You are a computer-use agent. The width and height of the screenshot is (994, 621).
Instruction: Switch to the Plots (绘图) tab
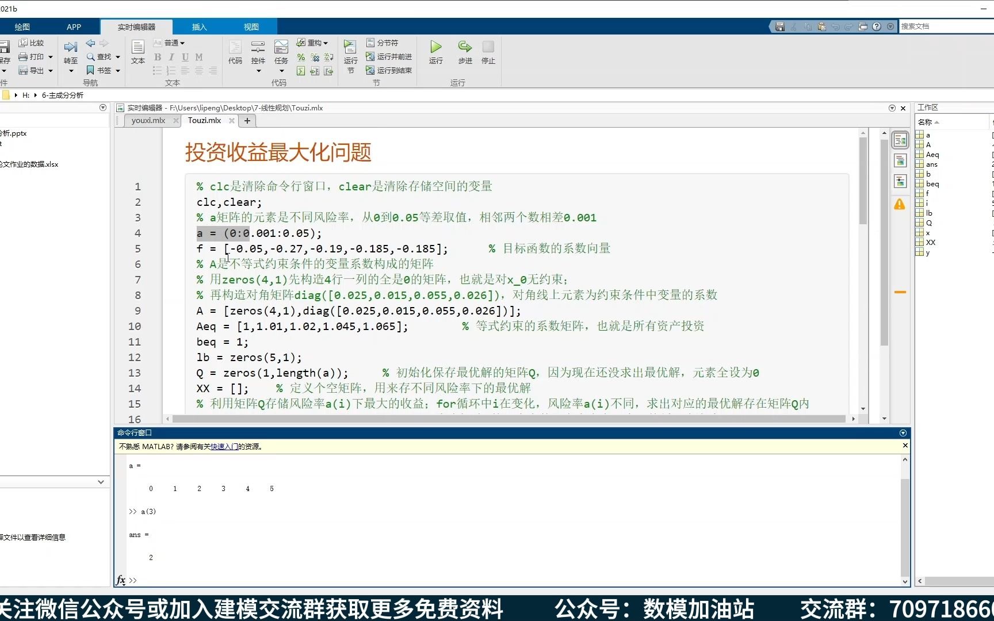22,27
